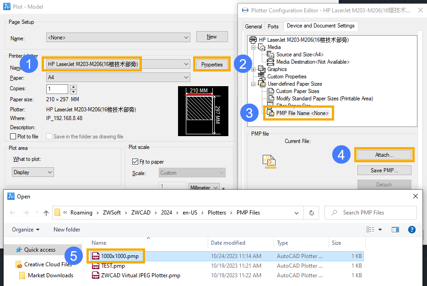
Task: Click the Source and Size icon
Action: pyautogui.click(x=270, y=55)
